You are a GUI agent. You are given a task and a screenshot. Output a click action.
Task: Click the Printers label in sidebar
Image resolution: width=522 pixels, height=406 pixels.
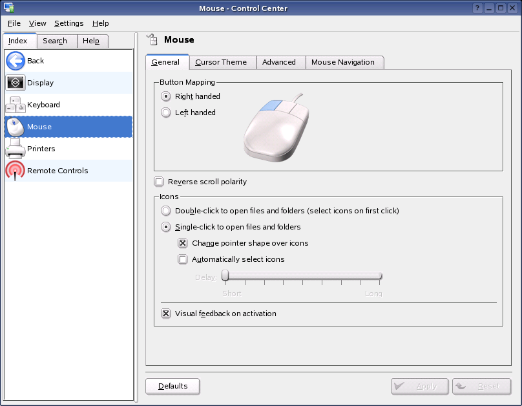[41, 149]
